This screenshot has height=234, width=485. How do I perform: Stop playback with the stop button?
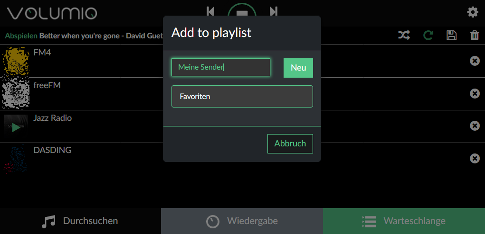click(242, 12)
